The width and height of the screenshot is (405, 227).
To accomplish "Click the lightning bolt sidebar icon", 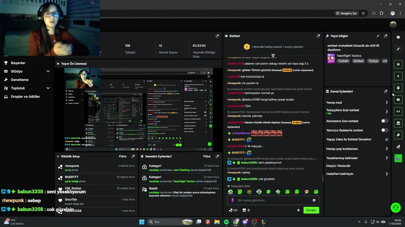I will pyautogui.click(x=398, y=76).
